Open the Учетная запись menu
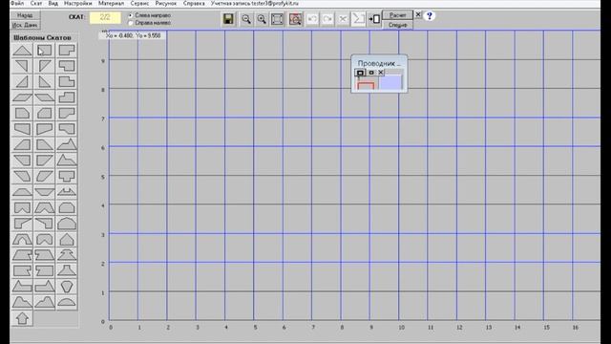Viewport: 611px width, 344px height. [x=255, y=3]
